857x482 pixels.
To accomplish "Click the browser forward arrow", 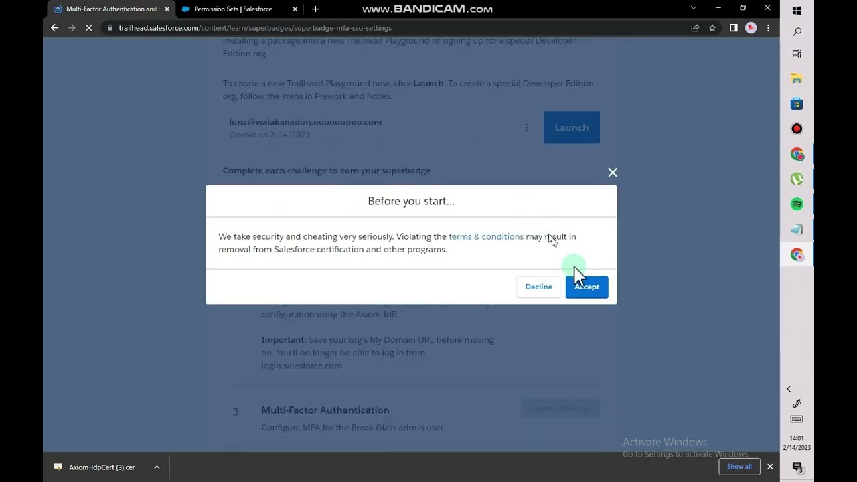I will (x=72, y=28).
